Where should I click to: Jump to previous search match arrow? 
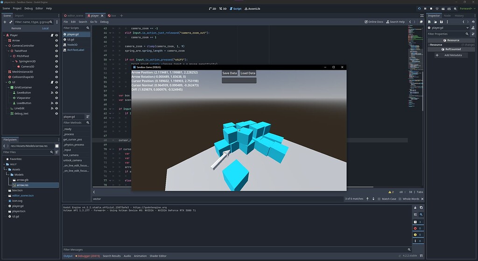click(x=367, y=199)
